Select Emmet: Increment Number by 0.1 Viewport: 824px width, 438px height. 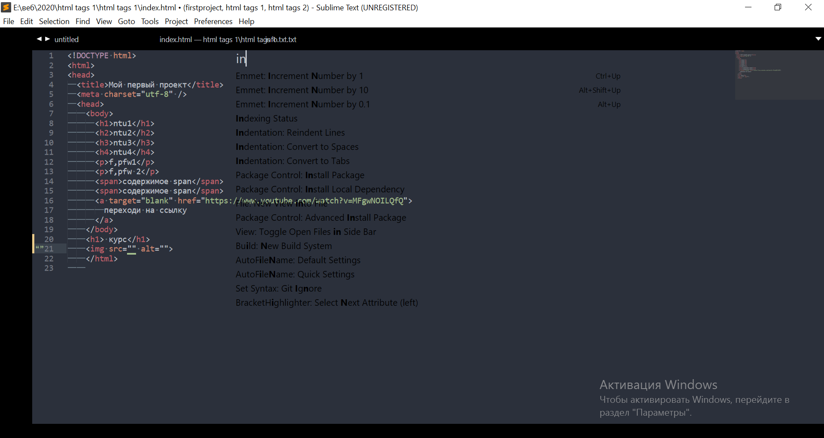(428, 104)
